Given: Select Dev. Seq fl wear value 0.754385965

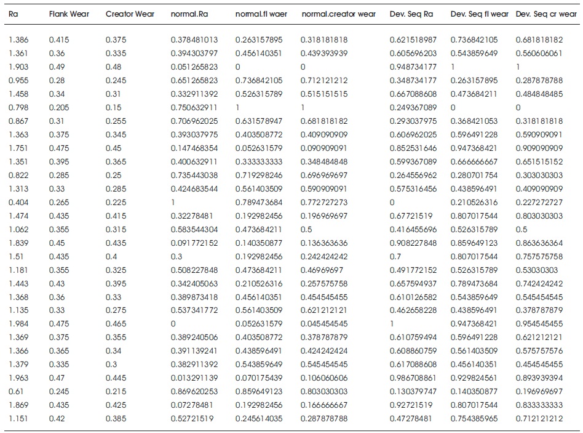Looking at the screenshot, I should (x=474, y=418).
